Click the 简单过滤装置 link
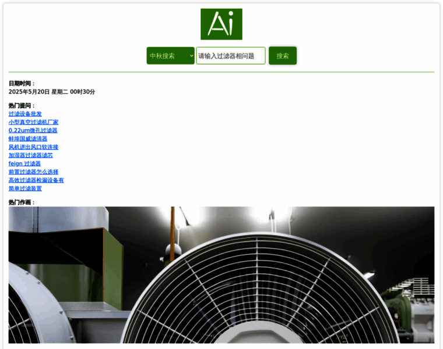The width and height of the screenshot is (443, 349). click(25, 188)
